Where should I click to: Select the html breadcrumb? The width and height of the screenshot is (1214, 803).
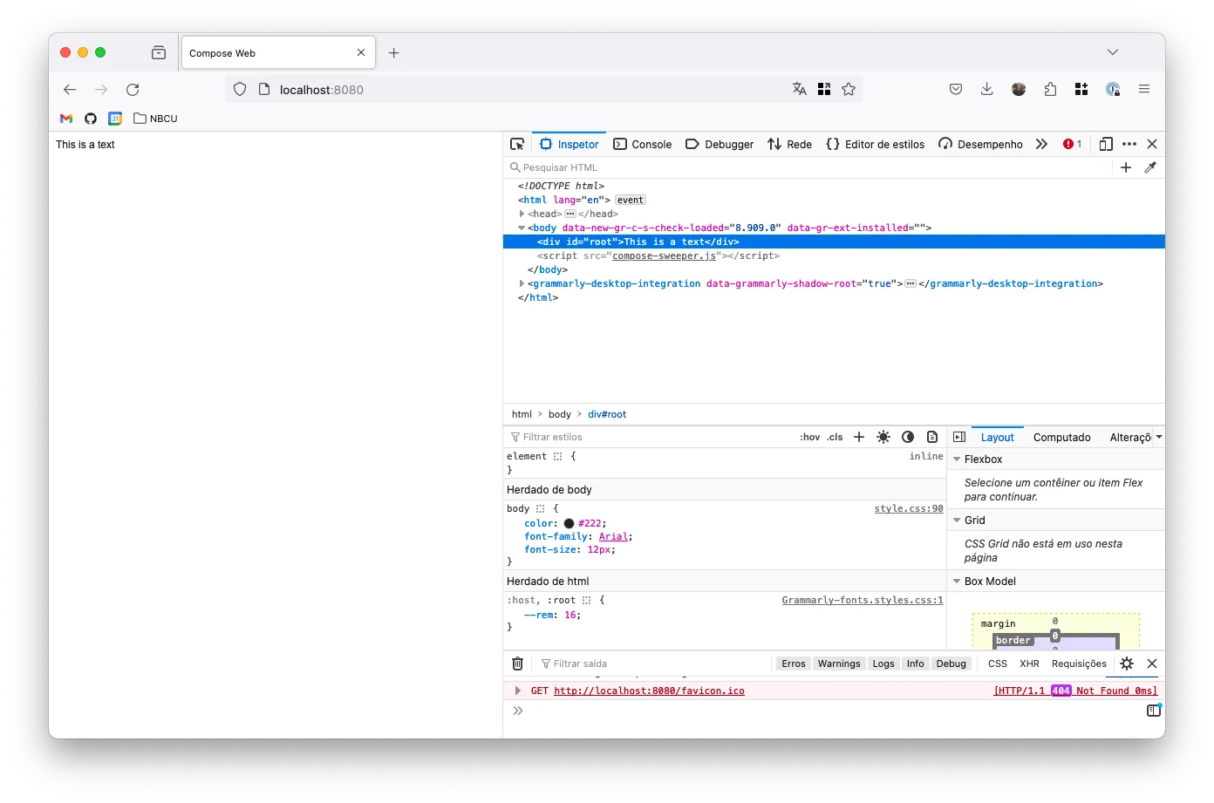(522, 414)
